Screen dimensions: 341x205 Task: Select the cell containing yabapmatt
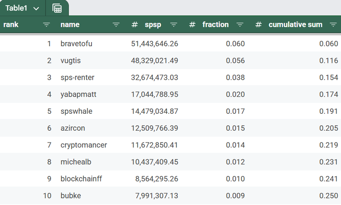[x=78, y=94]
